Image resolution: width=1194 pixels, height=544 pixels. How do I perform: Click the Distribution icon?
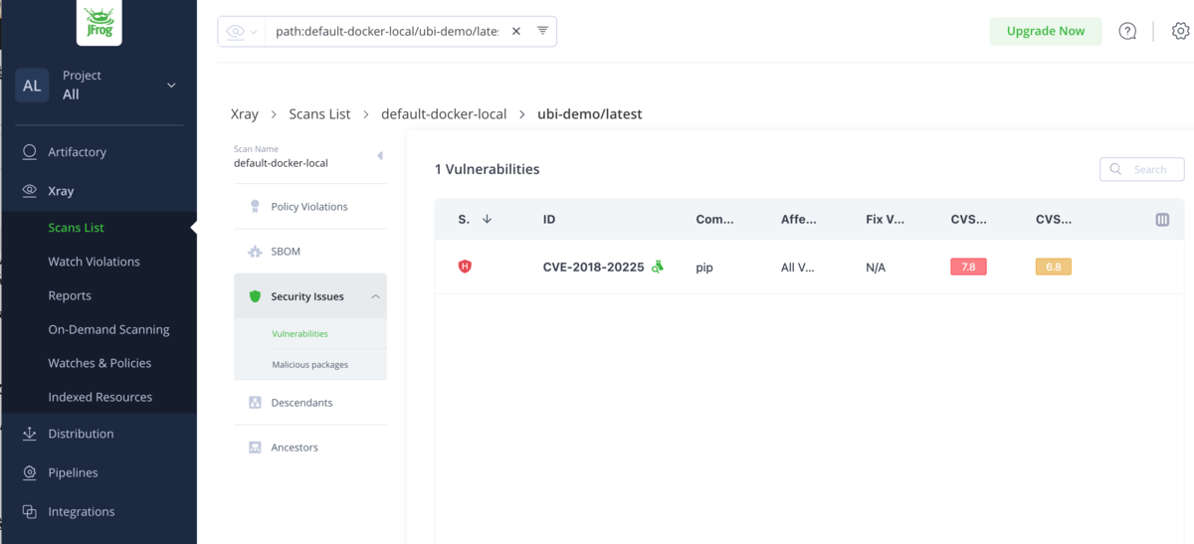pos(30,434)
